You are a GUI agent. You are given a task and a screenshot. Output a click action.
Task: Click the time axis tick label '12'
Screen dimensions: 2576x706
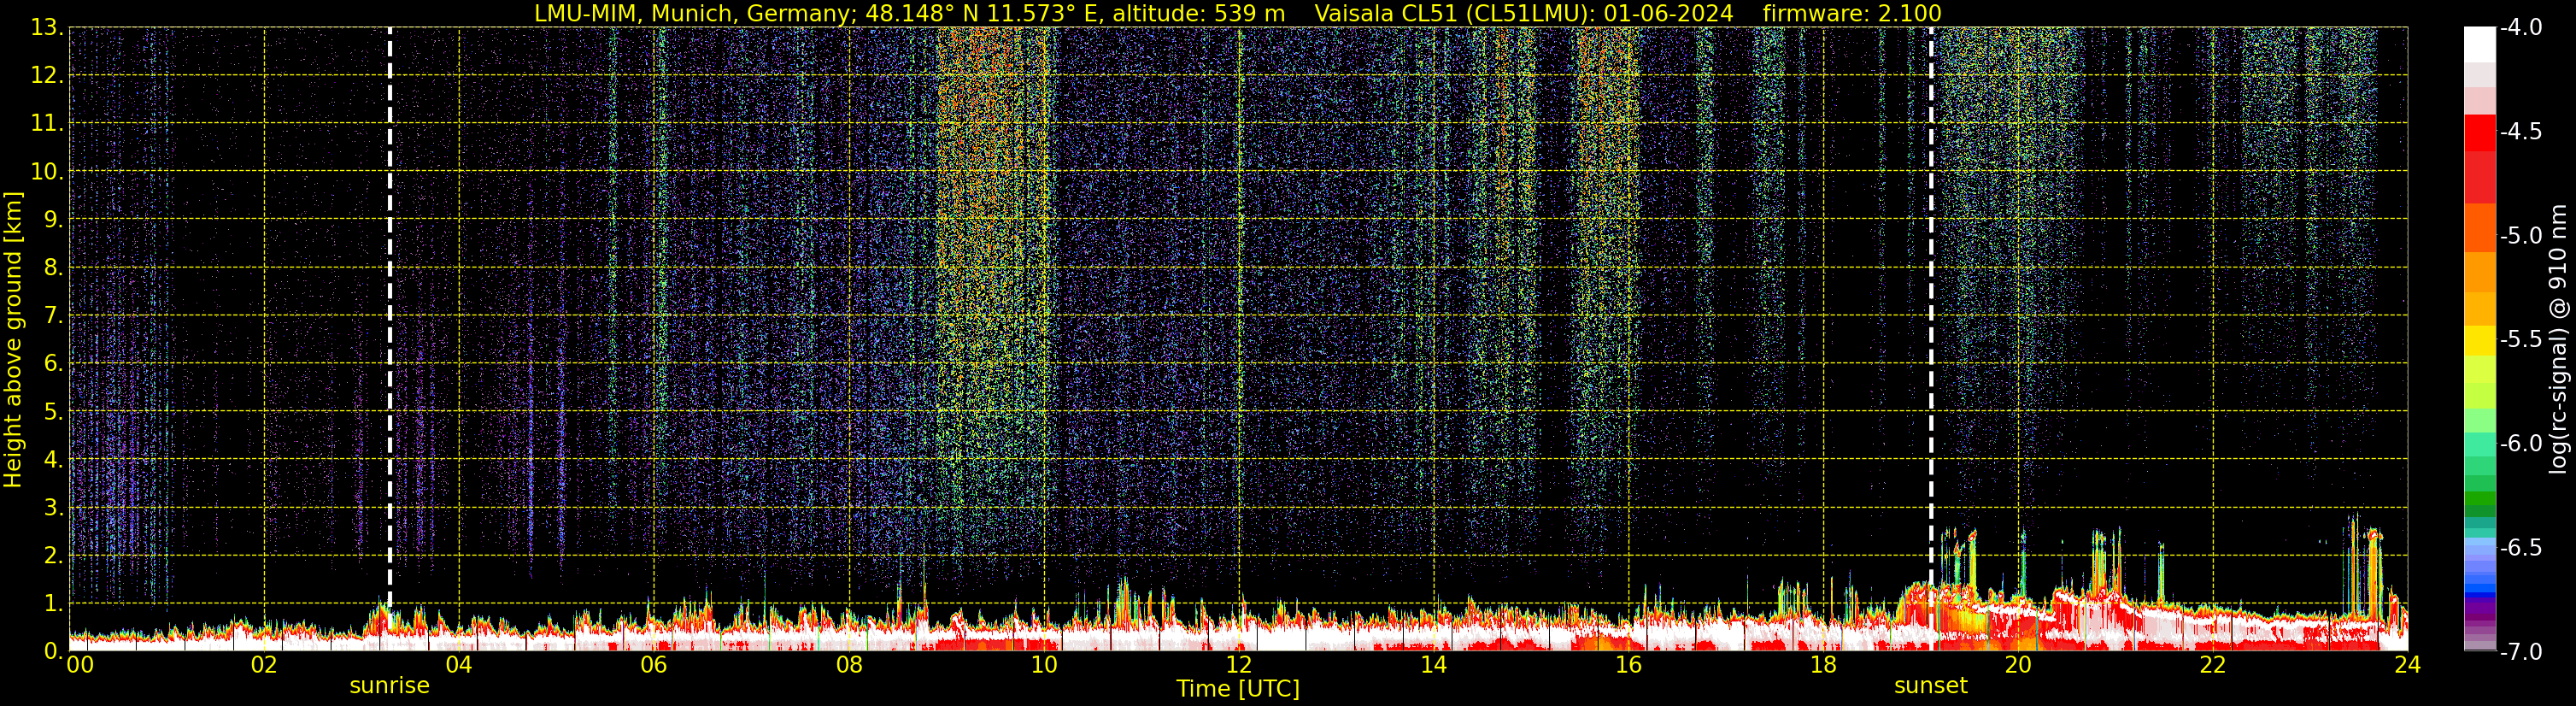pyautogui.click(x=1239, y=666)
